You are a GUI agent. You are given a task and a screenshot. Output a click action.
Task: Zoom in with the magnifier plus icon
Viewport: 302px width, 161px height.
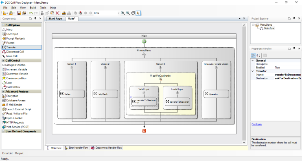[123, 13]
